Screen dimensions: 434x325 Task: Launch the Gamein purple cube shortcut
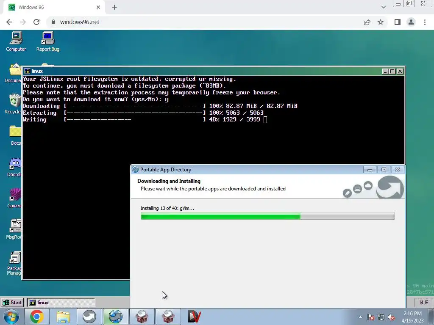tap(14, 198)
